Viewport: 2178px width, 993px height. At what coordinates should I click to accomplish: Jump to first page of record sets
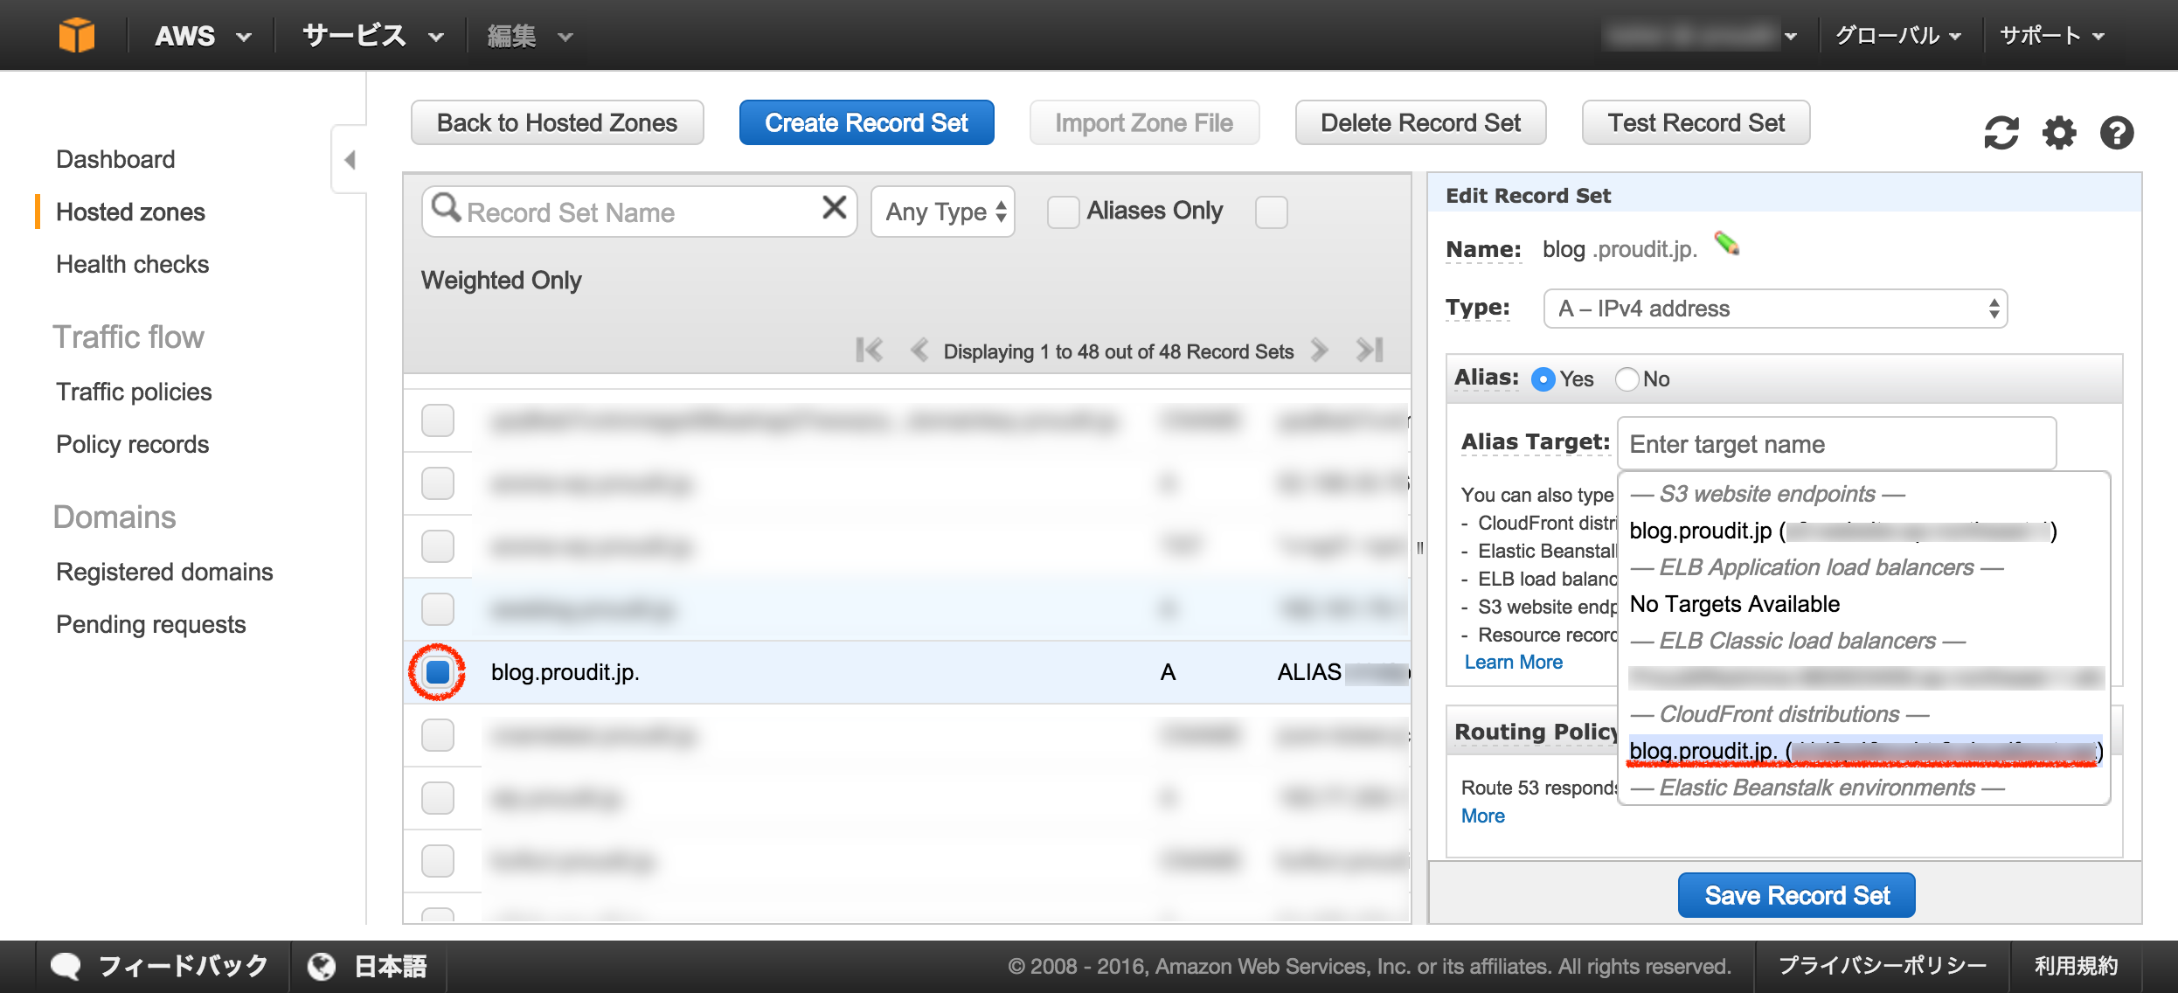(x=869, y=351)
